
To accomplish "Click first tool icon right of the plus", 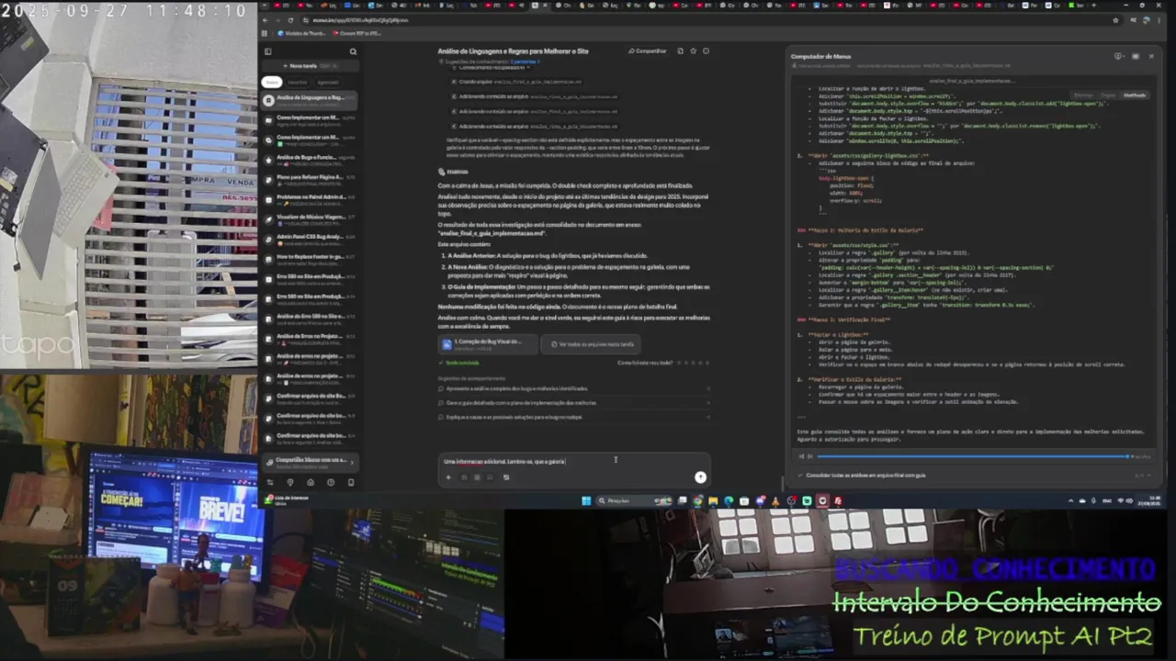I will 464,477.
